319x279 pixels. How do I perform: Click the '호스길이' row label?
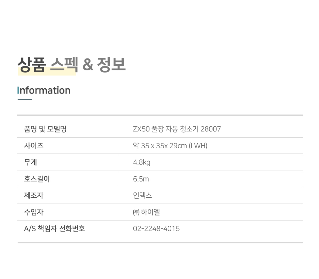37,179
